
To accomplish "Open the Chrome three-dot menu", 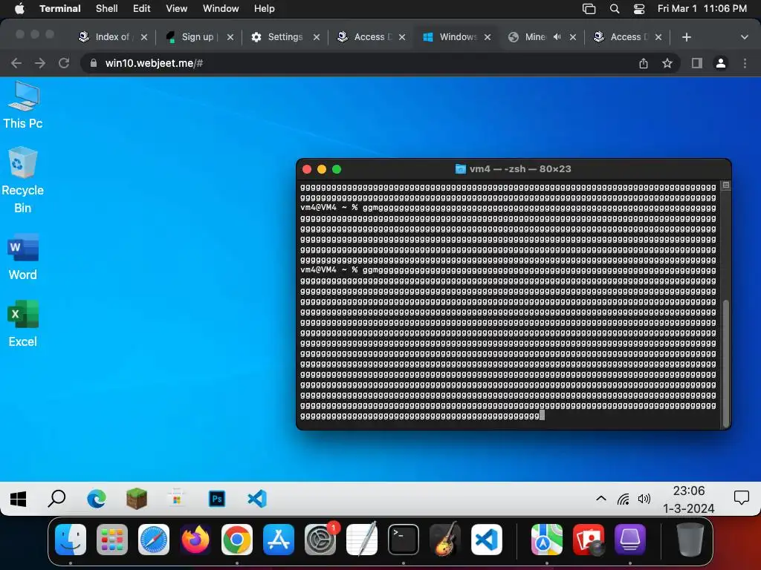I will [745, 63].
